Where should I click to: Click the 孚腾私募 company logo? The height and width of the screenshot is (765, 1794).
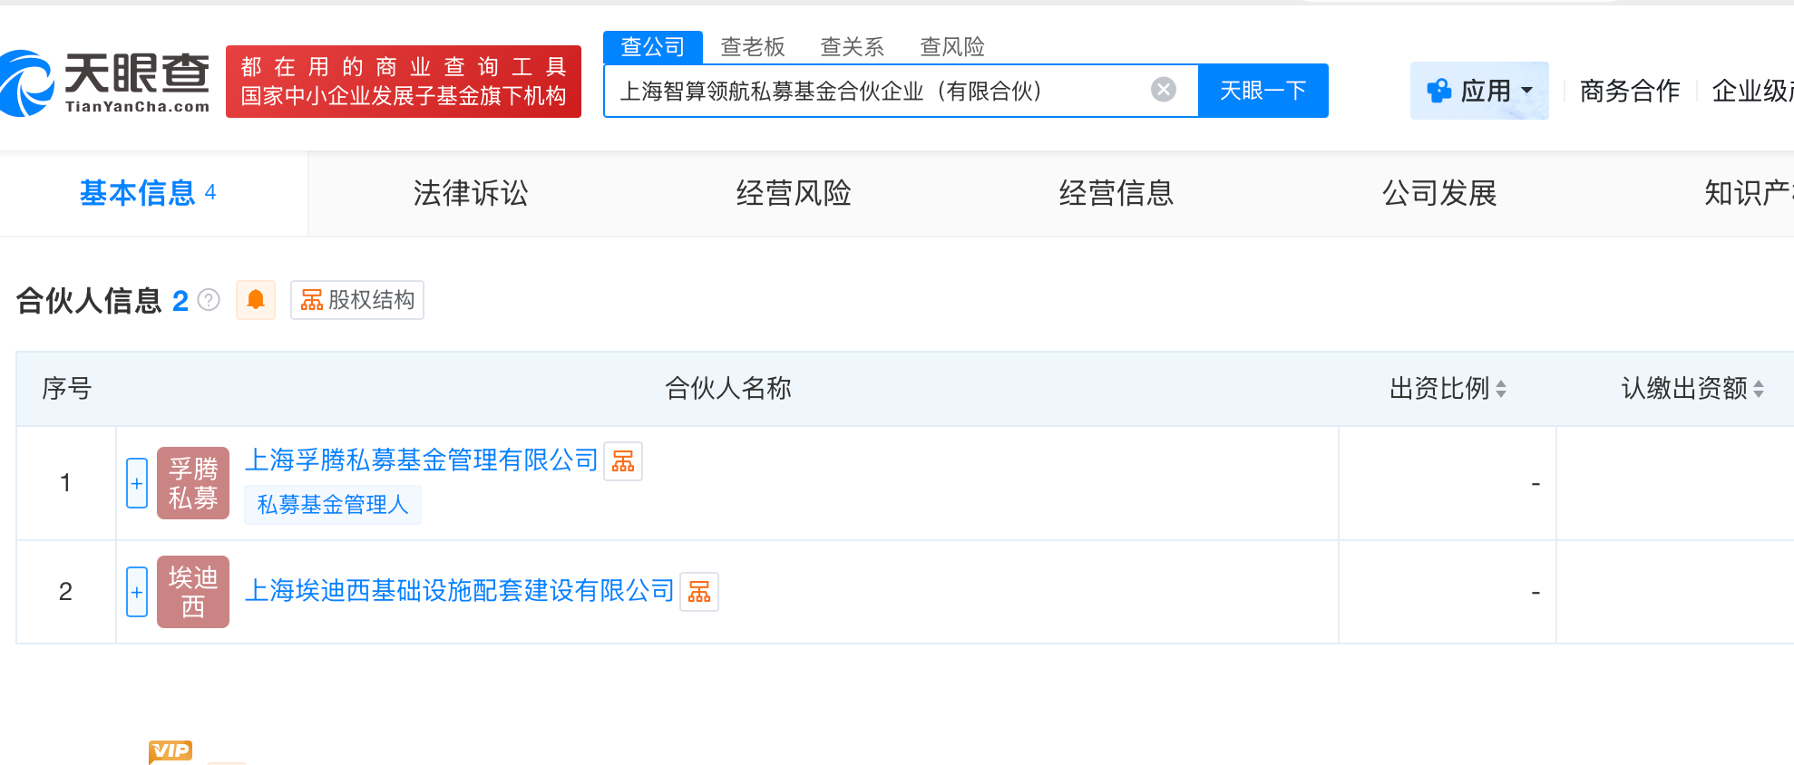coord(193,483)
